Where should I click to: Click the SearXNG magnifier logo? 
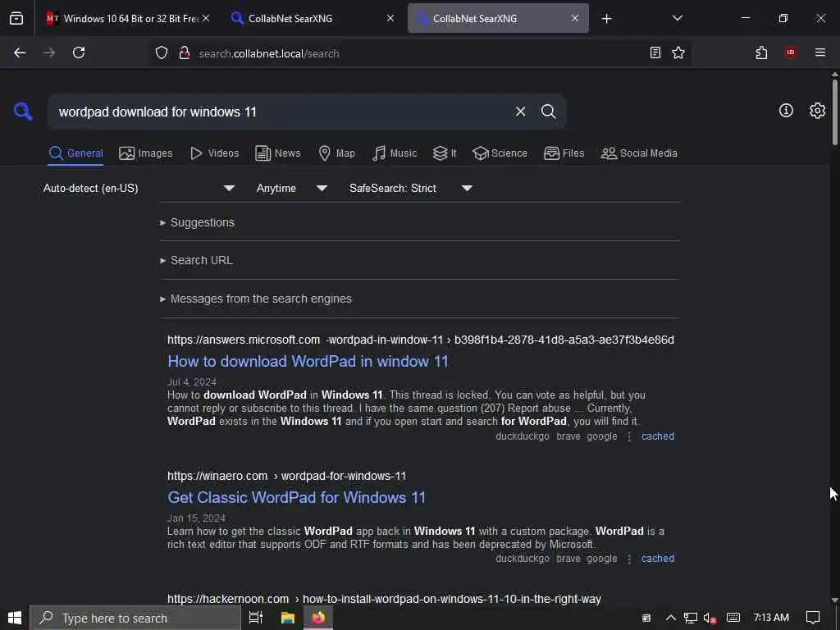point(23,112)
